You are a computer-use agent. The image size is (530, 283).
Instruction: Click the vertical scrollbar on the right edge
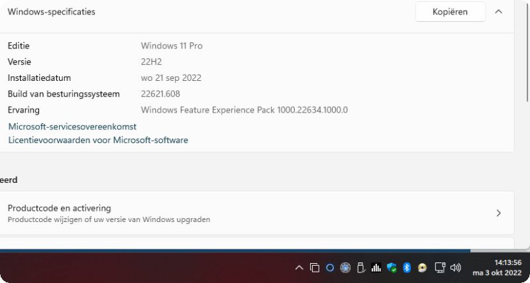pyautogui.click(x=527, y=99)
